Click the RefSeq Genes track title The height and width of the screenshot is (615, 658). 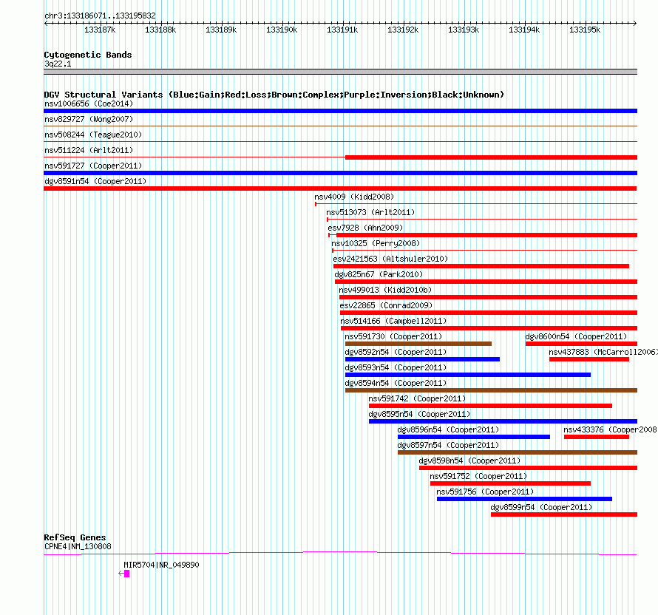(x=75, y=537)
